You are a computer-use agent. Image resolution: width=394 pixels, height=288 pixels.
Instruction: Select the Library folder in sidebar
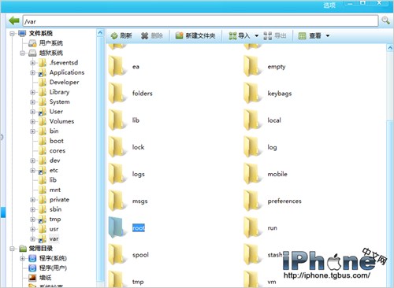59,92
